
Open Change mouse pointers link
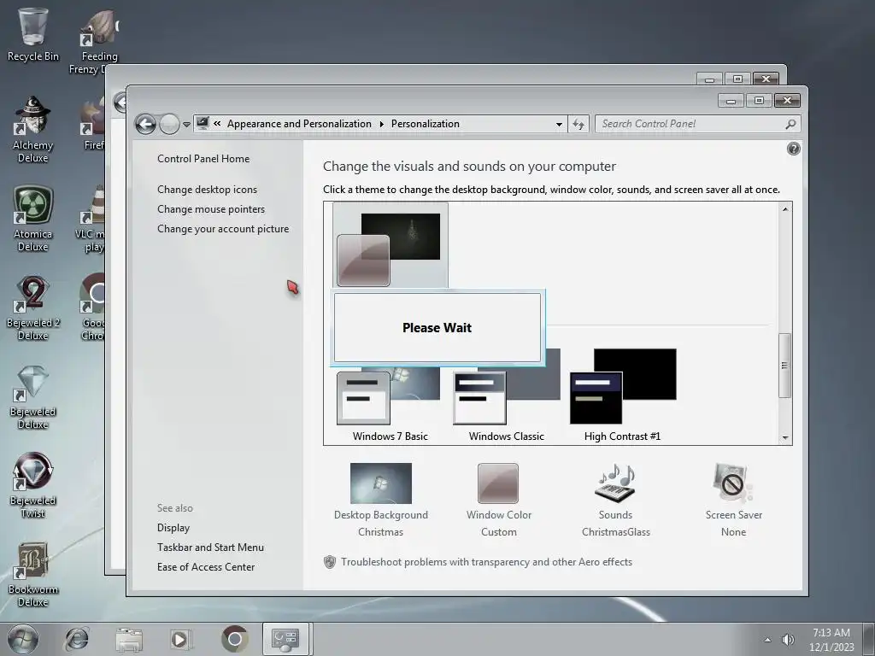[211, 209]
